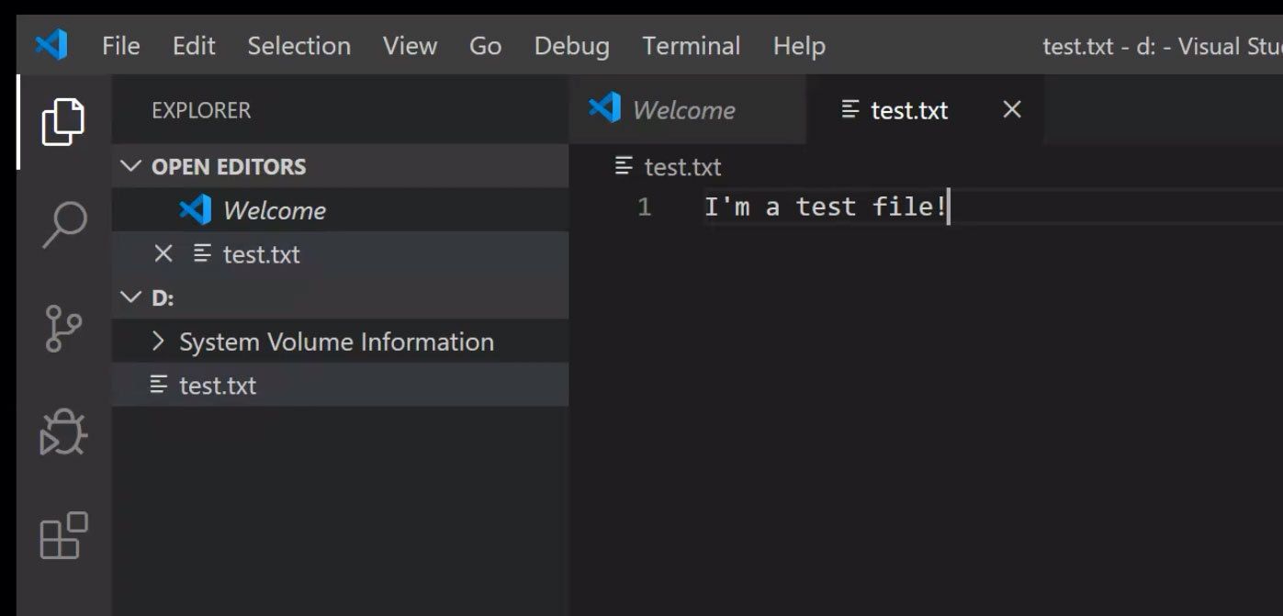Open the Go menu
This screenshot has height=616, width=1283.
[485, 45]
